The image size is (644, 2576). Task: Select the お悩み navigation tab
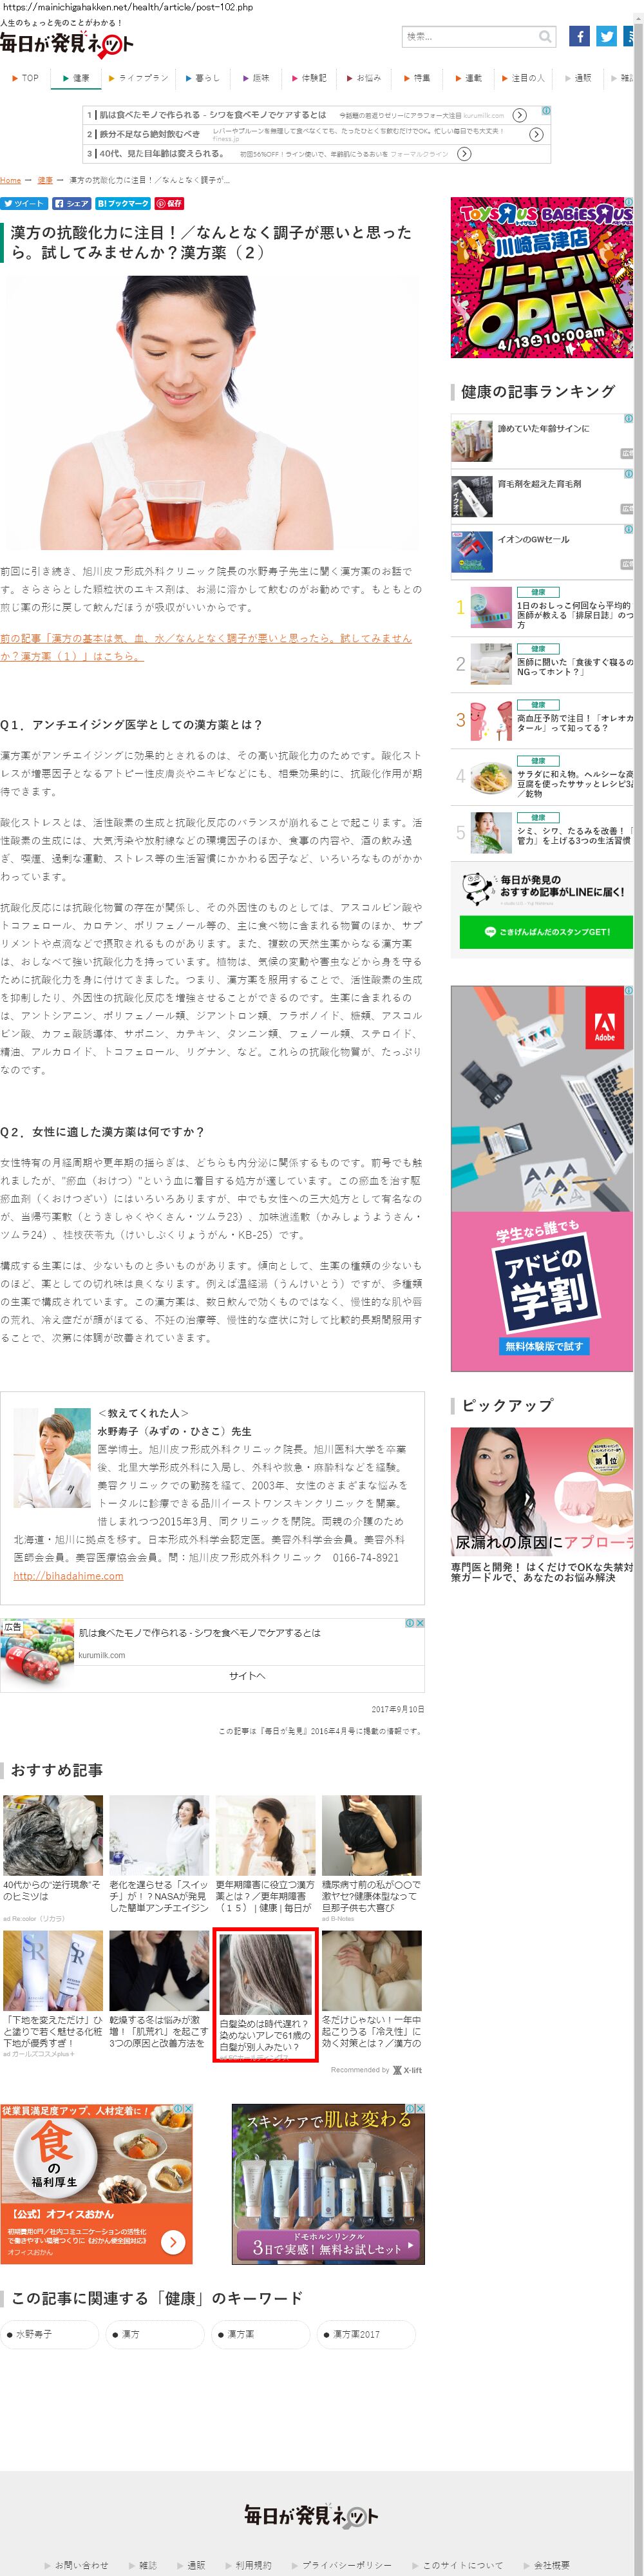click(364, 77)
